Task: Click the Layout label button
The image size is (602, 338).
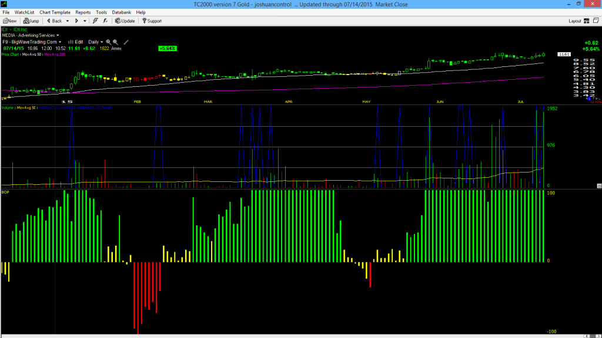Action: coord(575,21)
